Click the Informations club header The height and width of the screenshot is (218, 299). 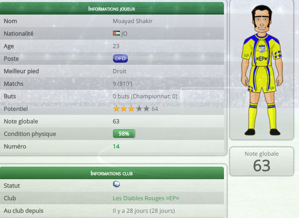coord(112,173)
